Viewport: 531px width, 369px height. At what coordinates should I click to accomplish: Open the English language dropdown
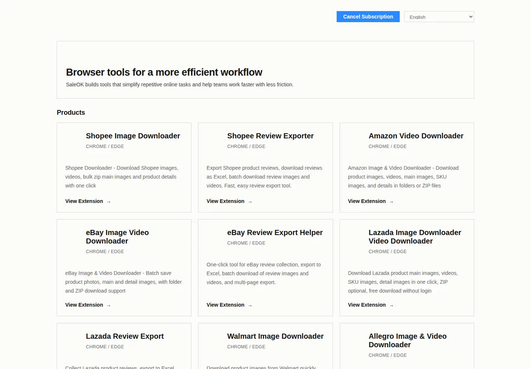click(x=439, y=17)
